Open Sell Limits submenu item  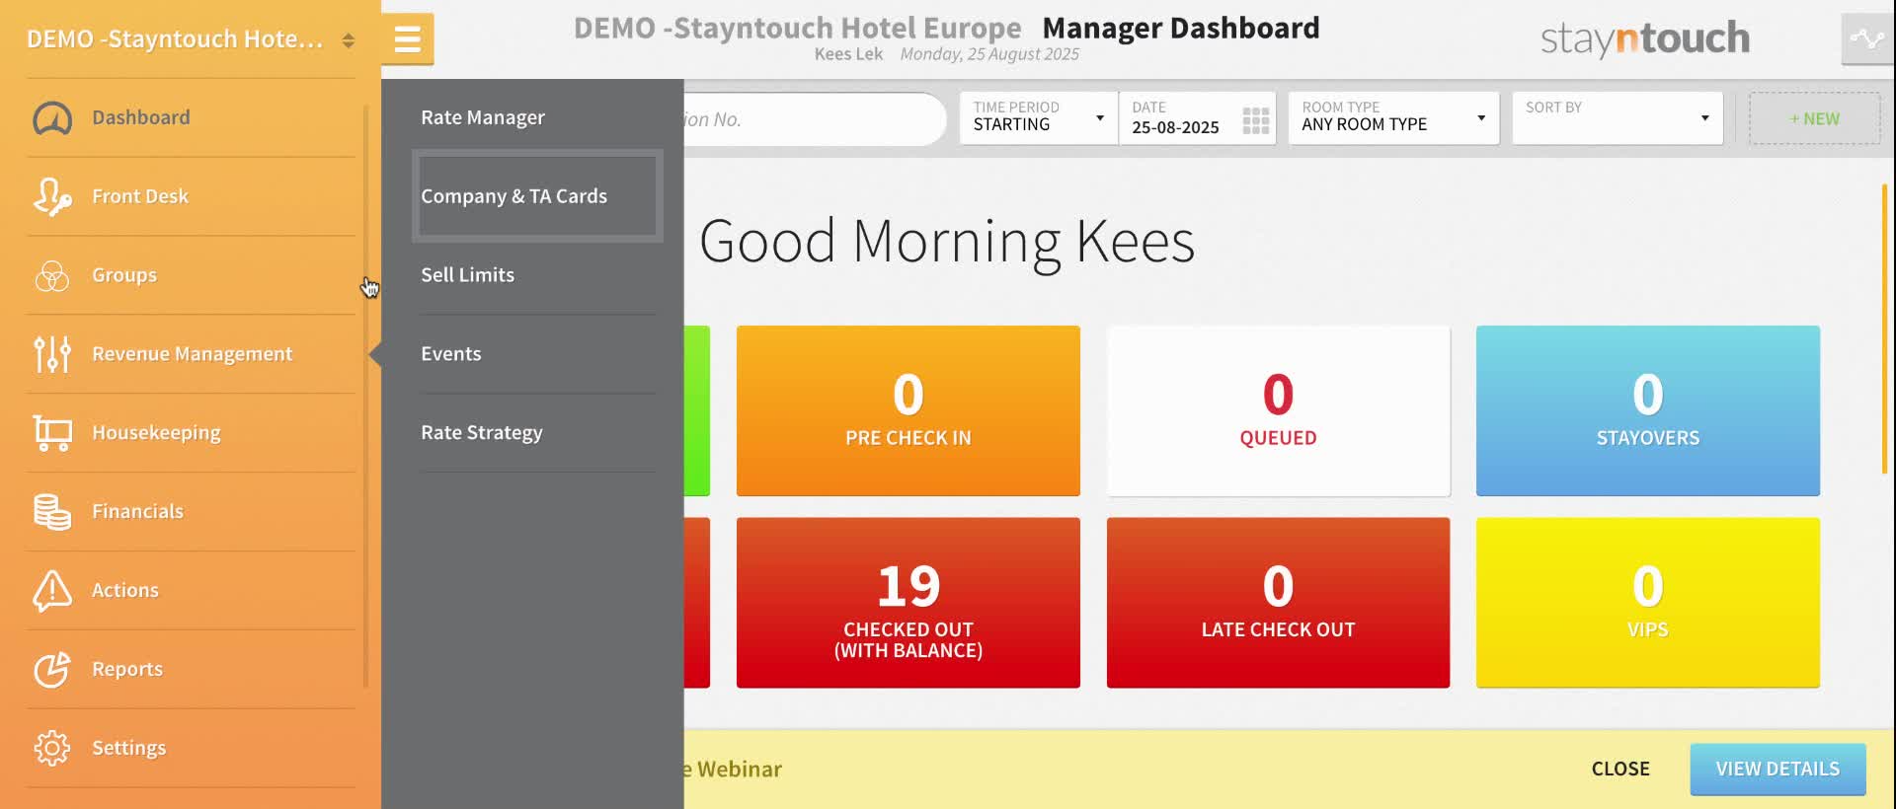tap(538, 275)
